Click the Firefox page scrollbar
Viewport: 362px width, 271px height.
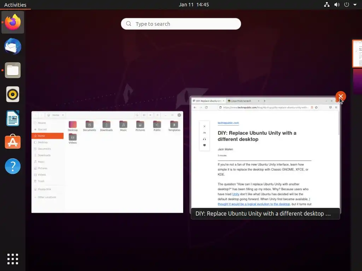tap(339, 123)
